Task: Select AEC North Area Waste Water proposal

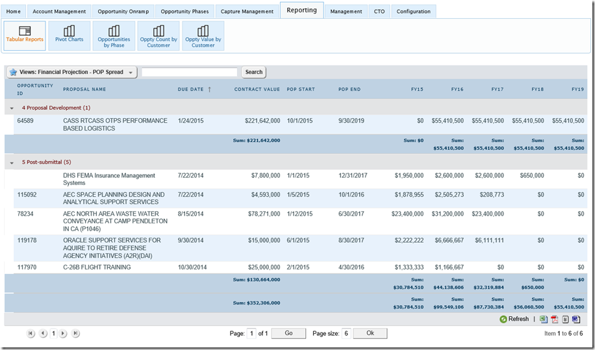Action: 116,221
